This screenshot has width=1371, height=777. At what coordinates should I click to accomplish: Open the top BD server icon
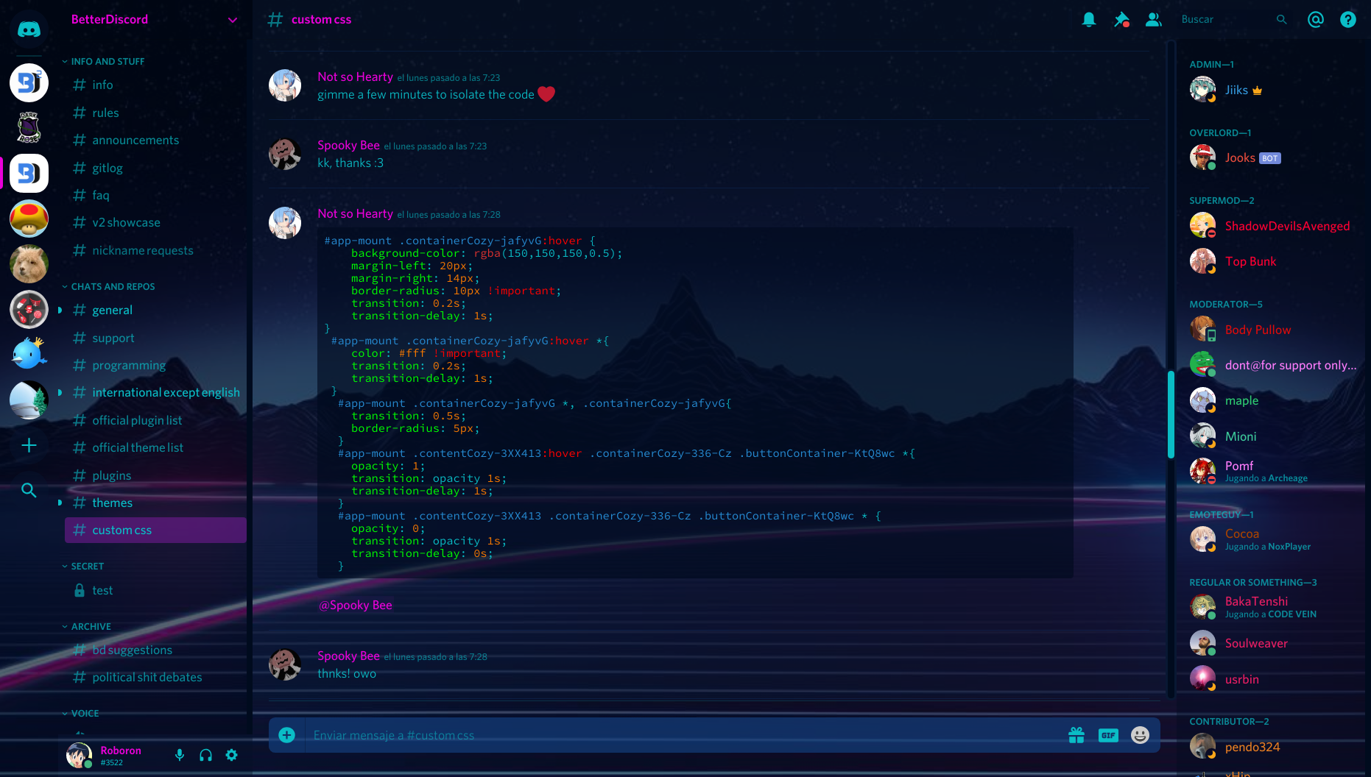(x=29, y=82)
